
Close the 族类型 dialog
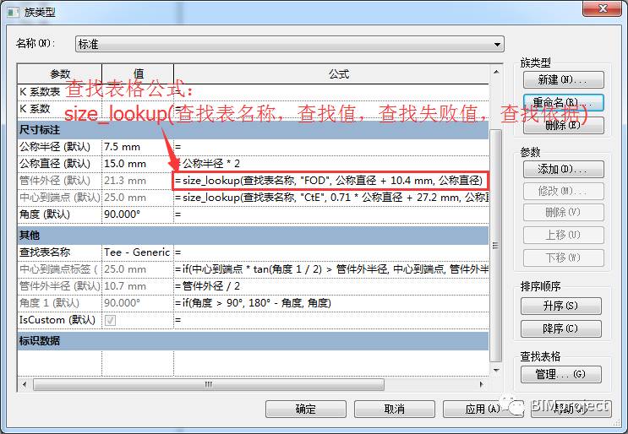click(x=603, y=8)
